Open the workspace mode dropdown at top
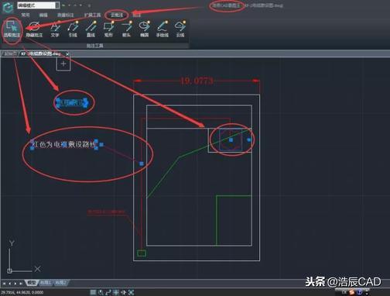Viewport: 390px width, 296px height. (x=38, y=5)
